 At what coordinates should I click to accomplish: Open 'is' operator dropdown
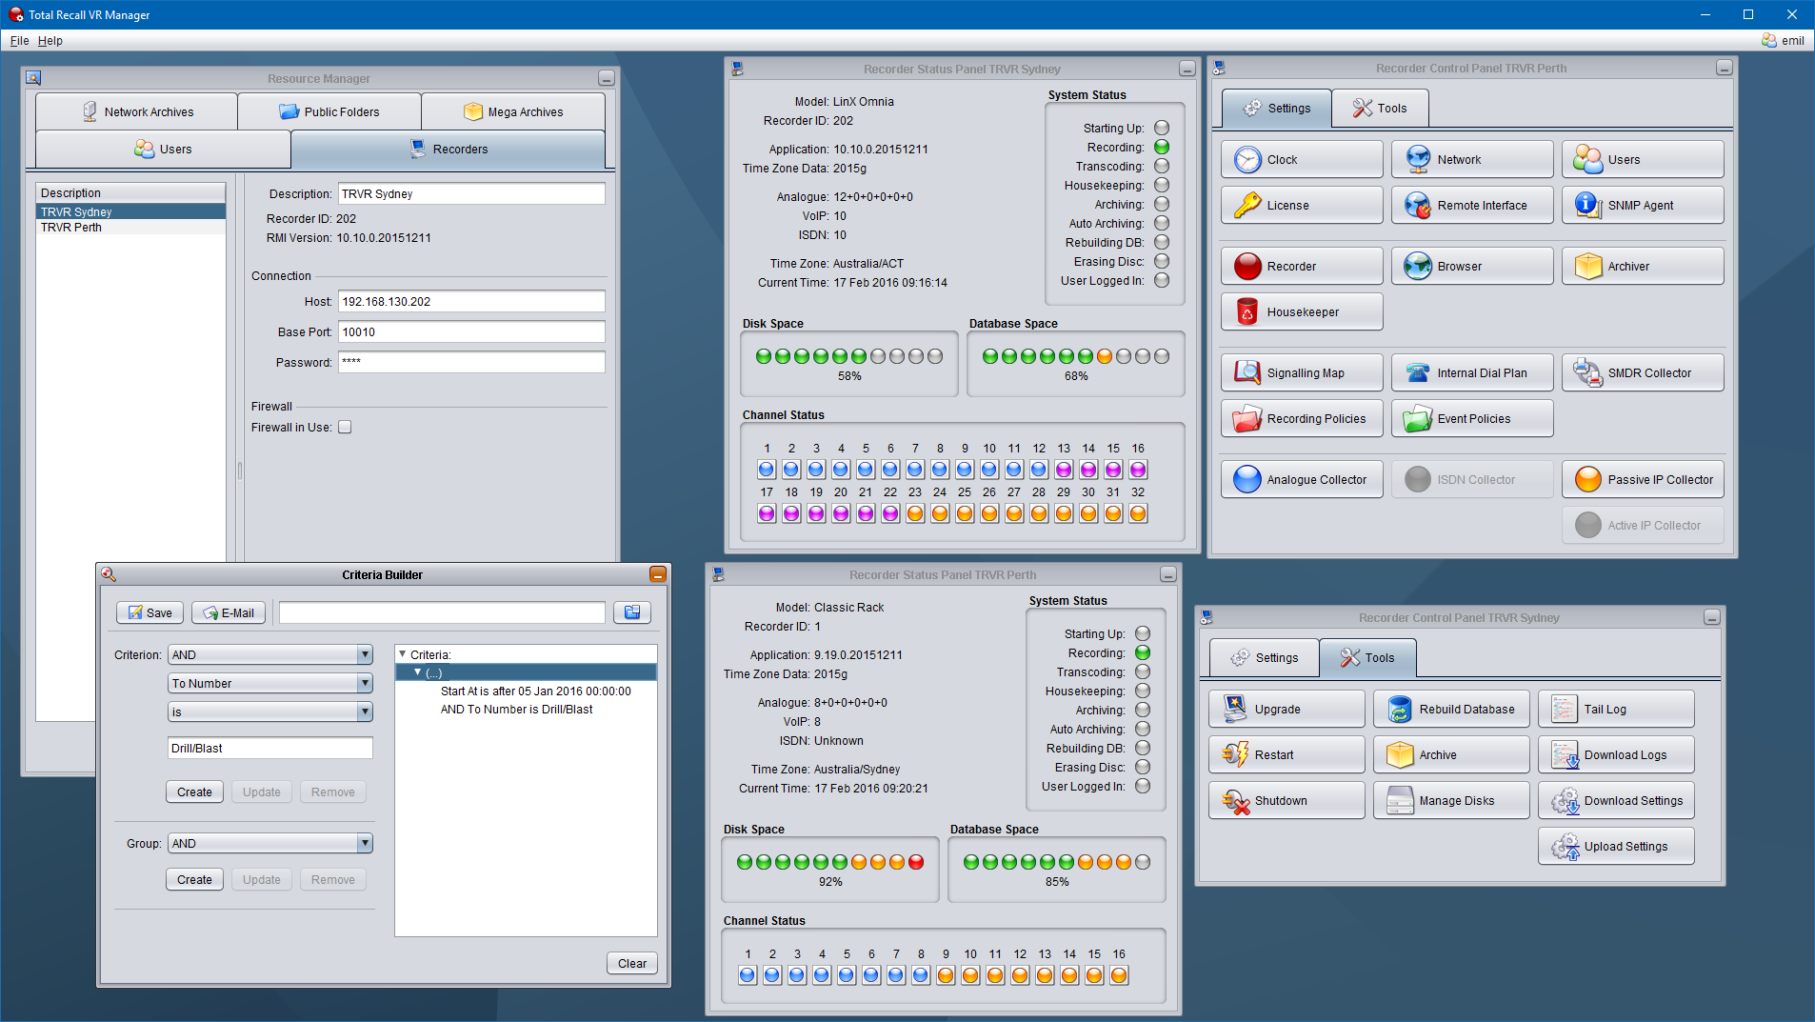coord(270,712)
